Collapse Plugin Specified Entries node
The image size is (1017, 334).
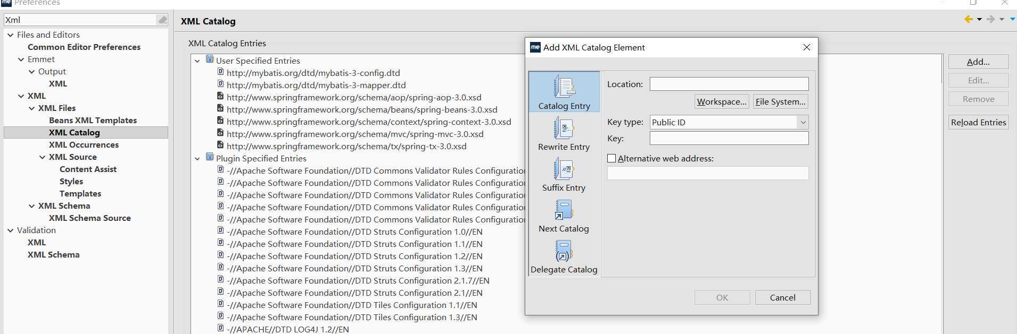coord(197,159)
